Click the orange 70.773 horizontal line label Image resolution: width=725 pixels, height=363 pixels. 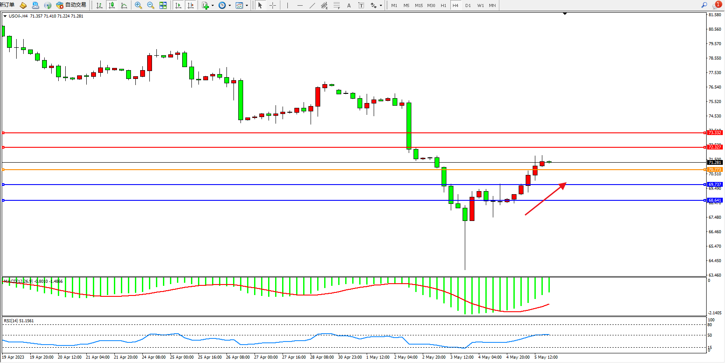click(x=714, y=170)
